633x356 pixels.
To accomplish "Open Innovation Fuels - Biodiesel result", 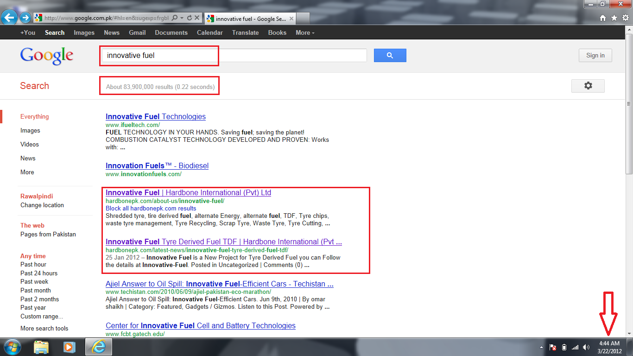I will coord(157,166).
